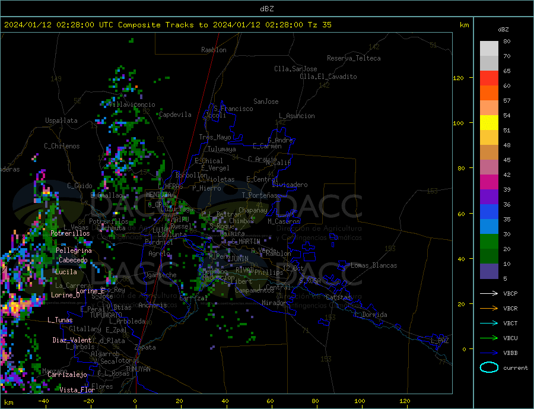
Task: Select the light blue swatch in dBZ scale
Action: [489, 227]
